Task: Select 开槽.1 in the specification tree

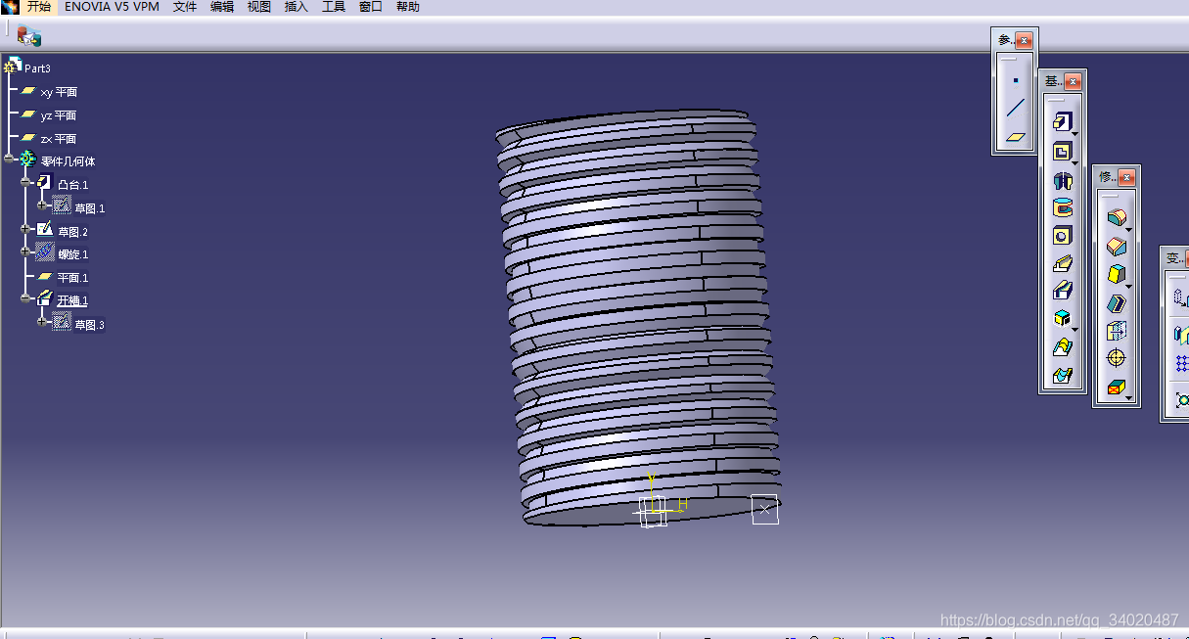Action: click(x=71, y=300)
